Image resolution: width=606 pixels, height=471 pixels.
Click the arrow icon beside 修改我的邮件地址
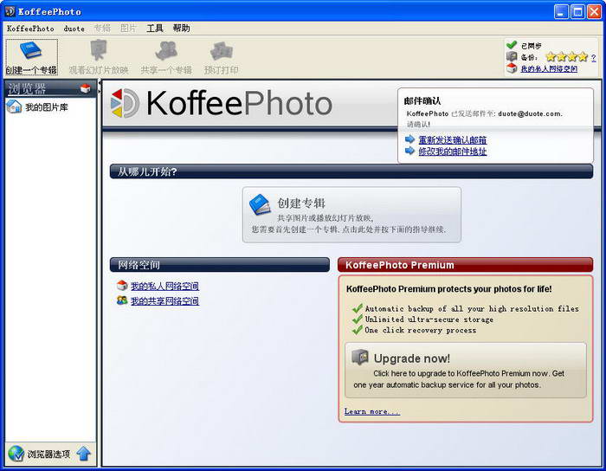[x=409, y=151]
